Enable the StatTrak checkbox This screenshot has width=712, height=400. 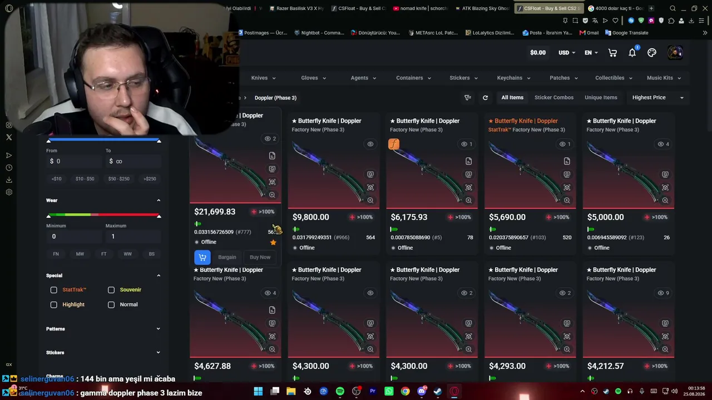coord(54,290)
